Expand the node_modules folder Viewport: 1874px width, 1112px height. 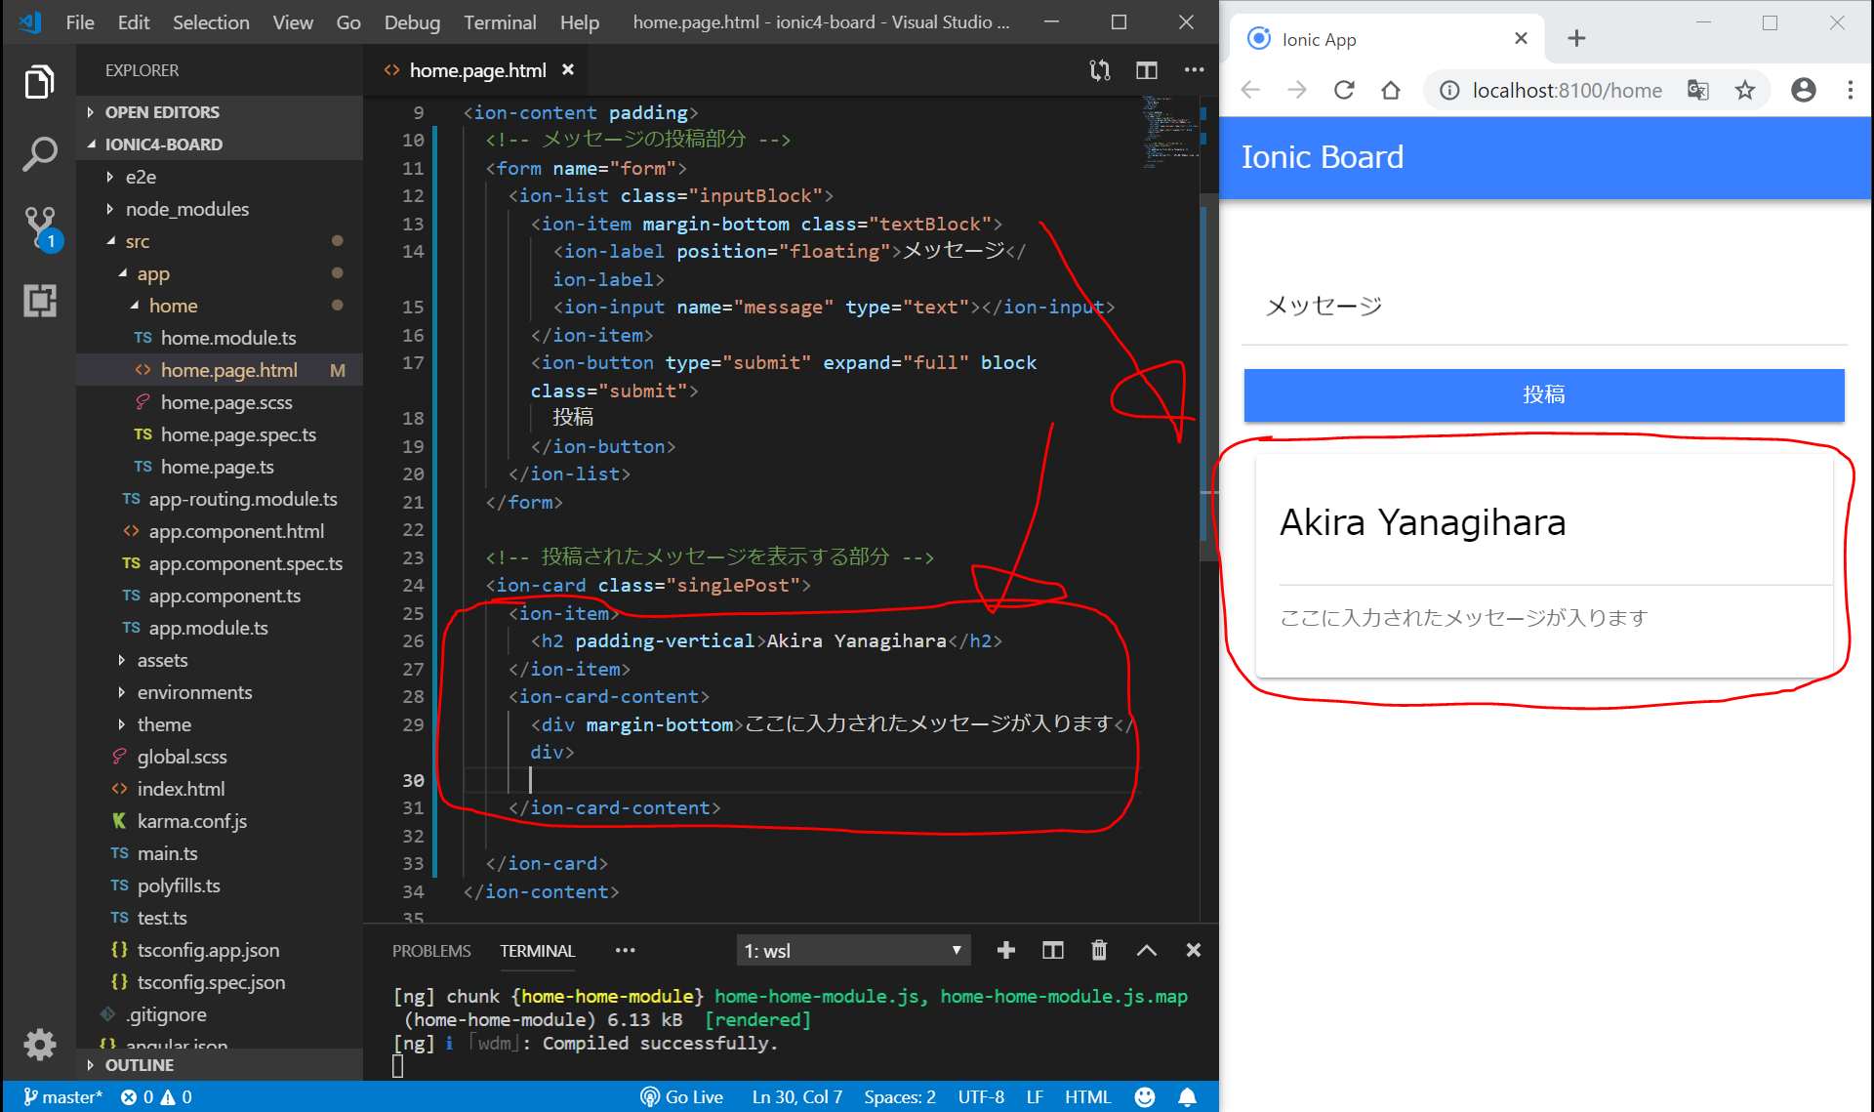(186, 209)
